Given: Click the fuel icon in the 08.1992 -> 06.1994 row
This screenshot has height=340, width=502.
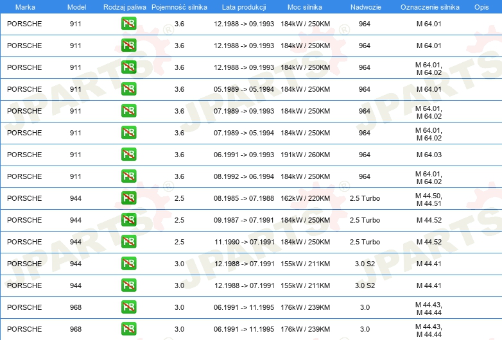Looking at the screenshot, I should [128, 176].
